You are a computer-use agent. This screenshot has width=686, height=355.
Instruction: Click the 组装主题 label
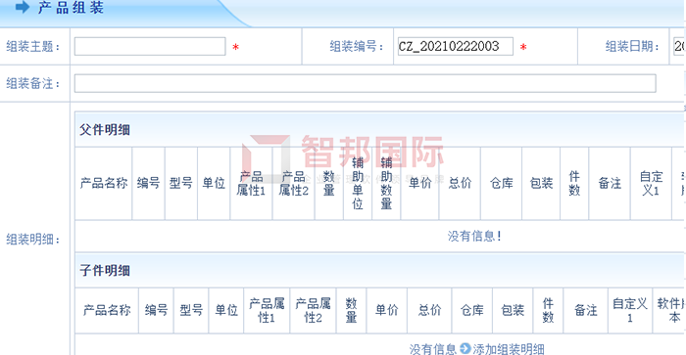point(33,46)
